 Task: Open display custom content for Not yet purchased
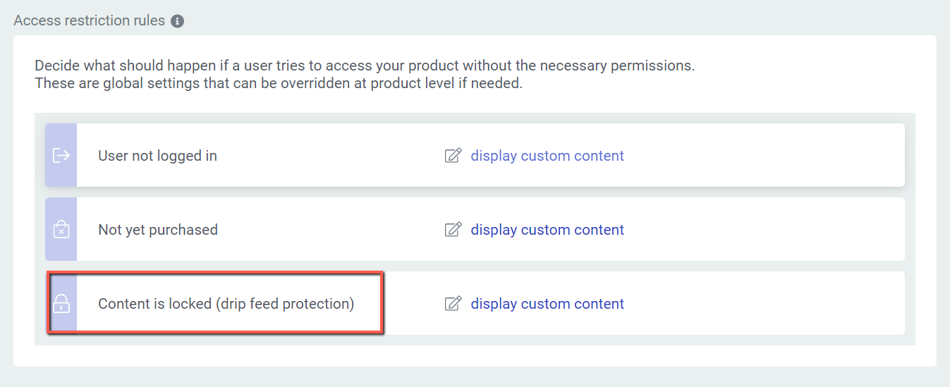(547, 230)
